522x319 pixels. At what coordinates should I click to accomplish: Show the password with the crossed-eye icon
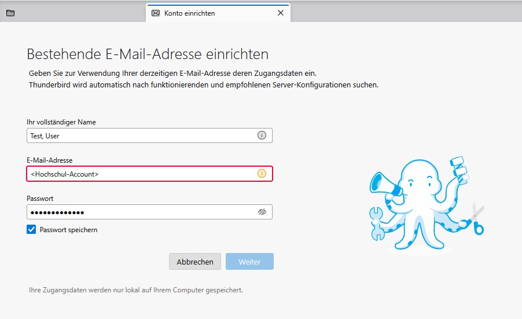[262, 212]
